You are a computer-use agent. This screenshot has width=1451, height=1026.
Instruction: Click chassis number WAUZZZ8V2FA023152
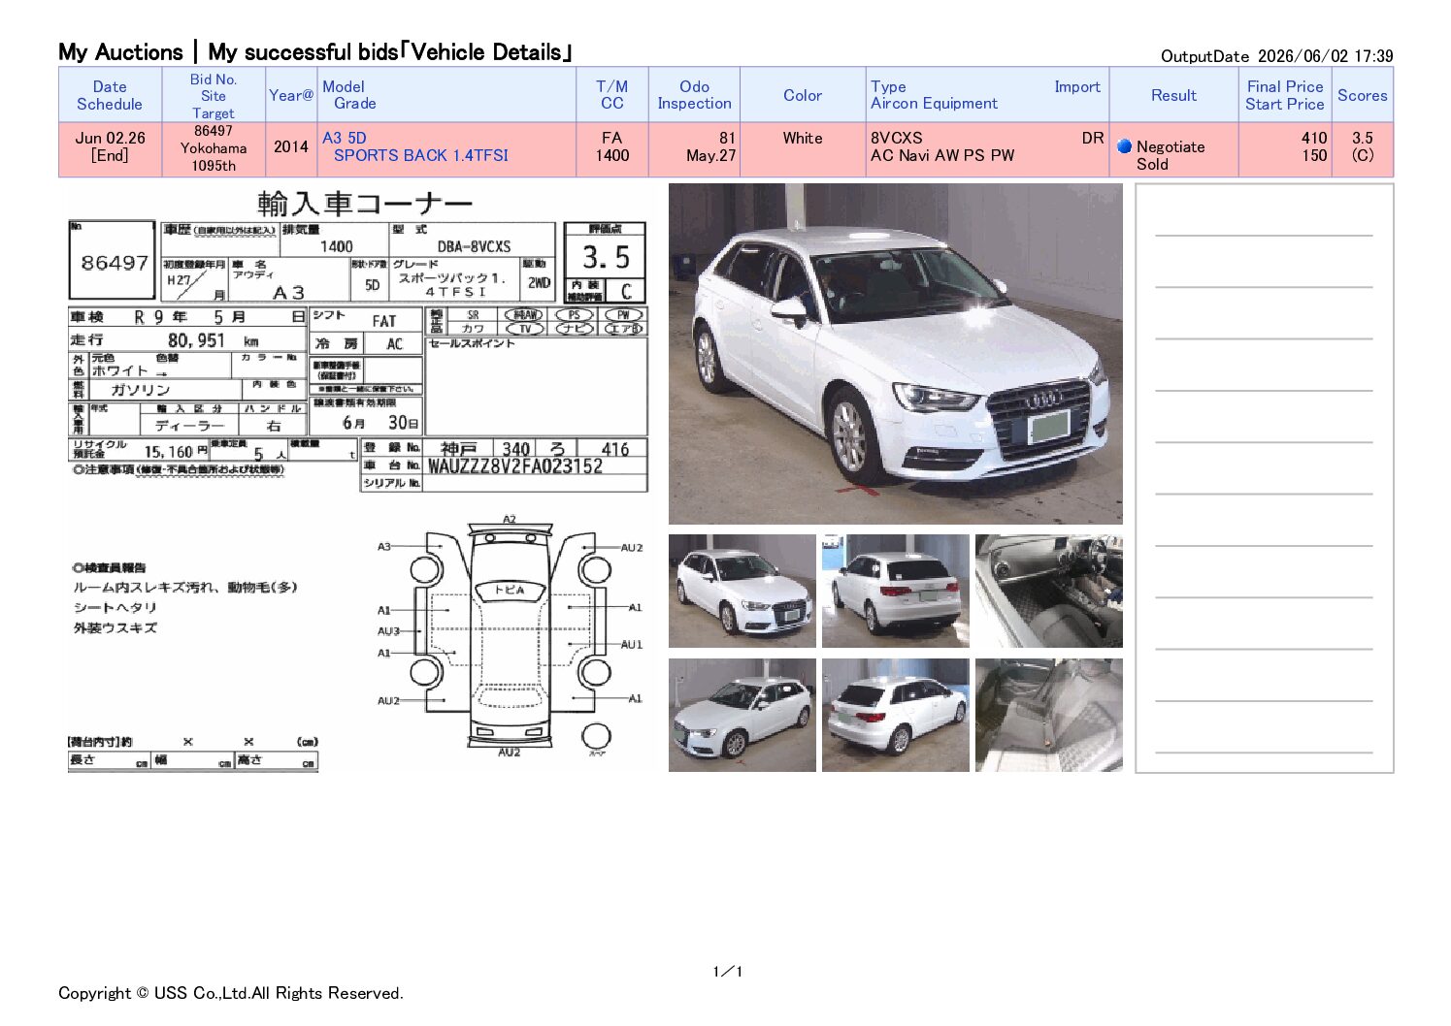[515, 466]
